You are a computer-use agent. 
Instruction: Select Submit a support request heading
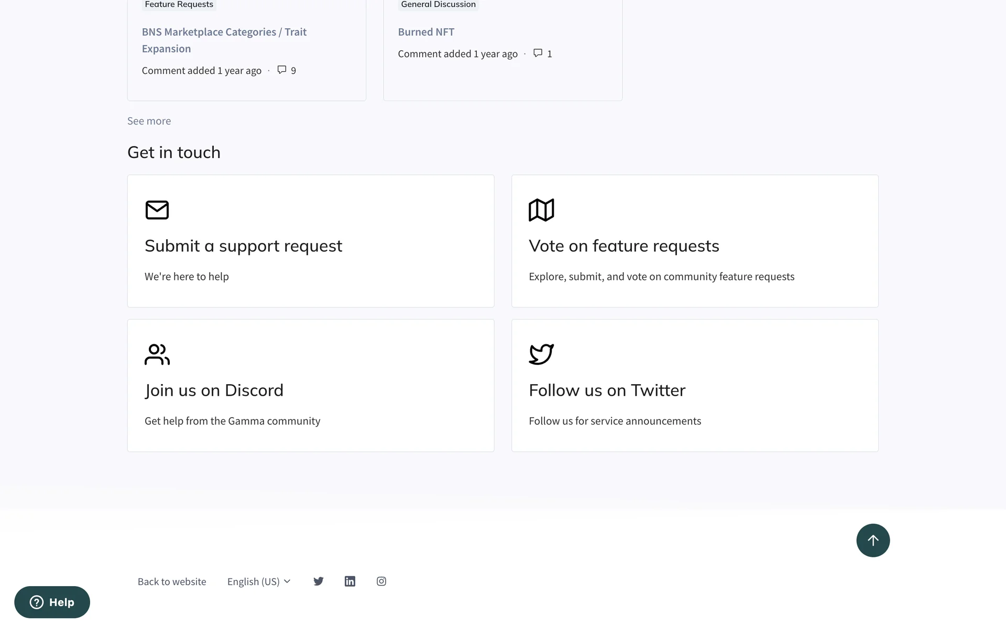click(243, 246)
